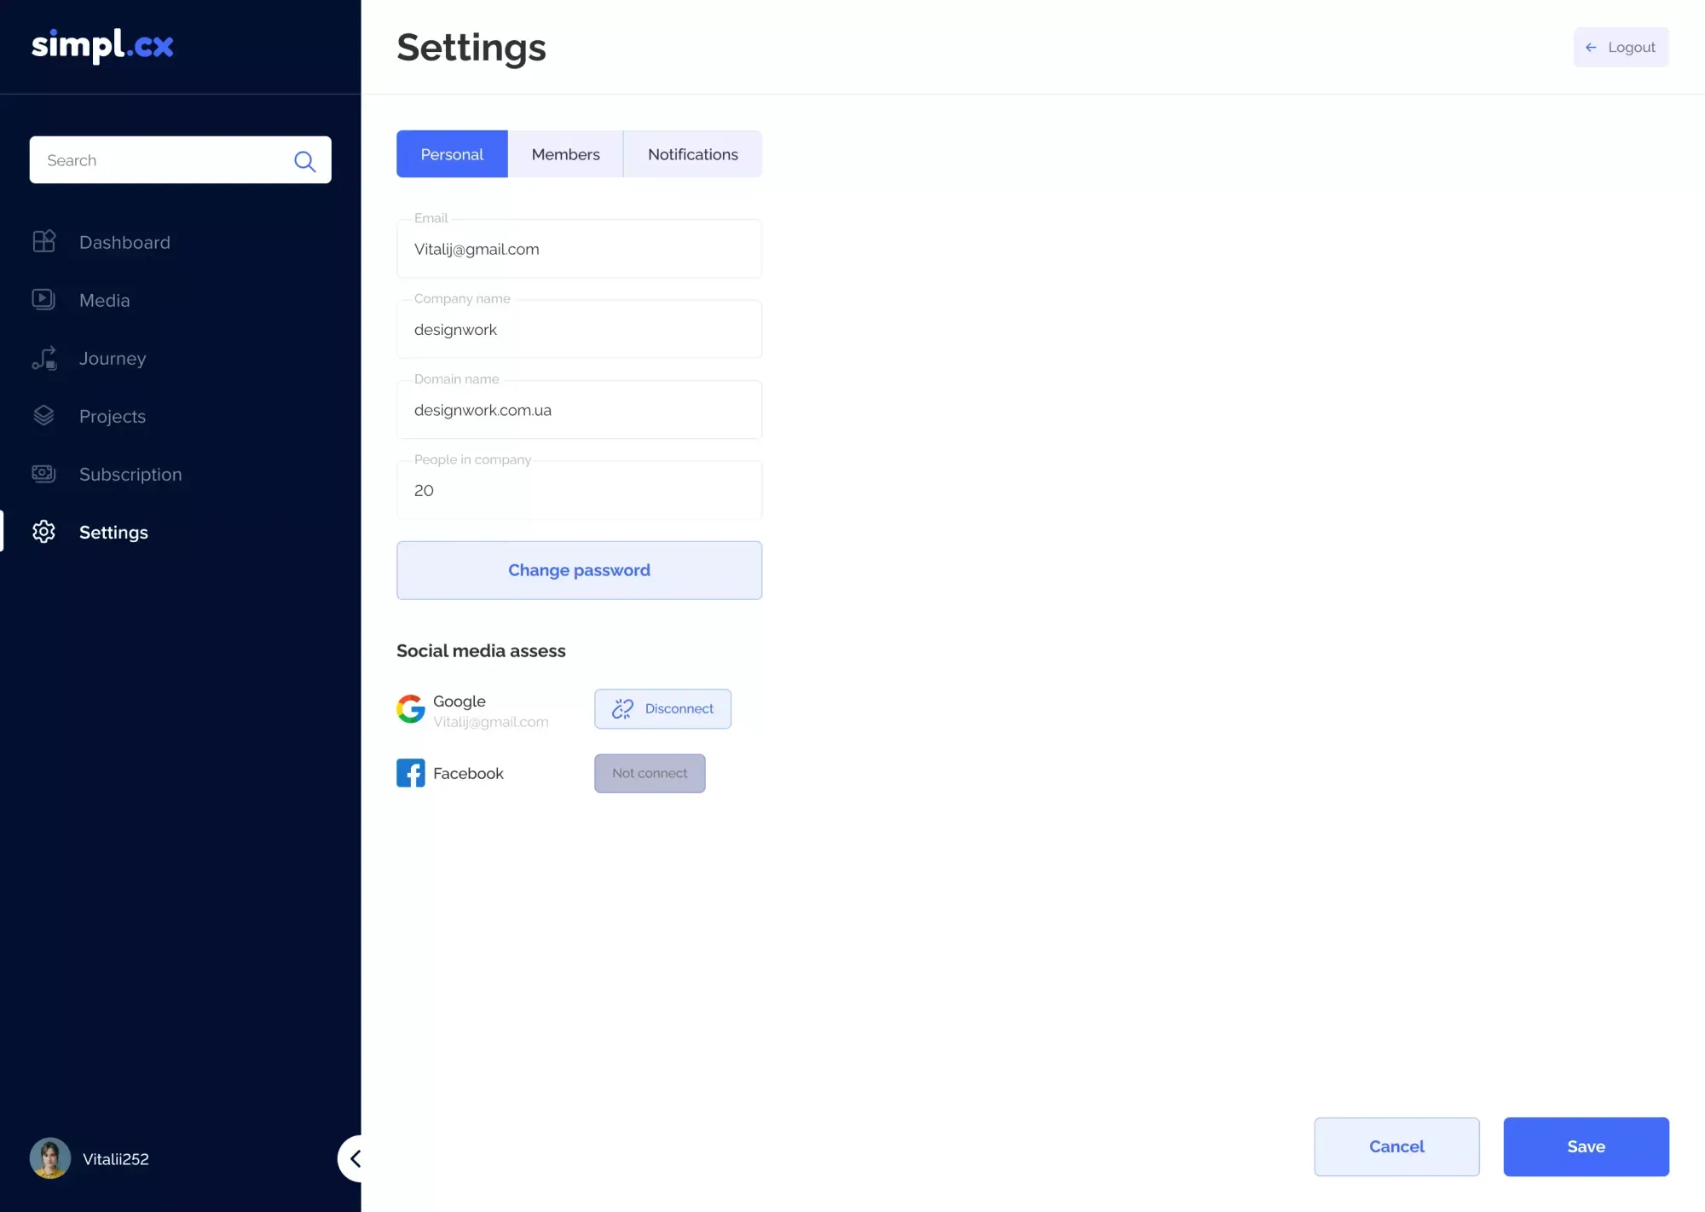Screen dimensions: 1705x1212
Task: Click the Projects layers icon
Action: (43, 415)
